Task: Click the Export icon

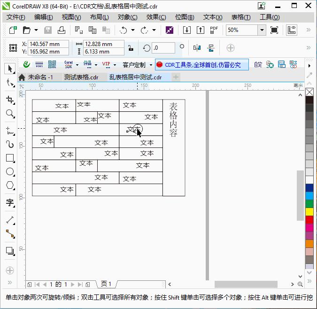Action: click(201, 30)
